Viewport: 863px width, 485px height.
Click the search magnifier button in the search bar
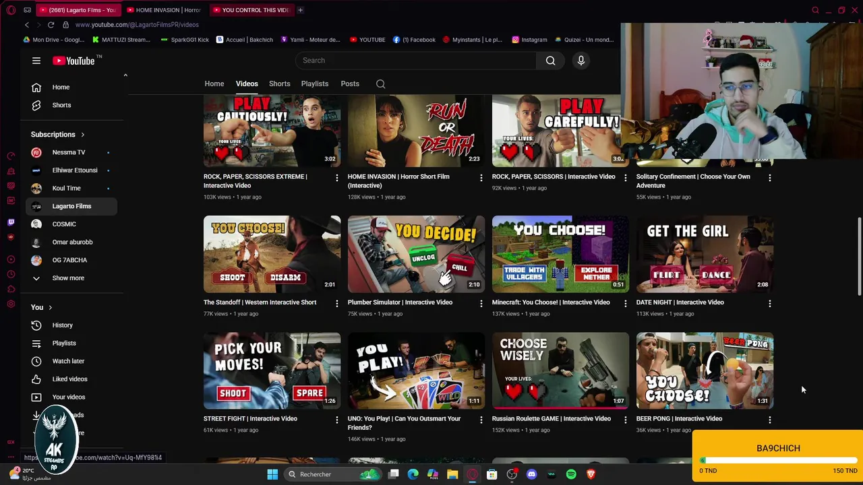[550, 61]
